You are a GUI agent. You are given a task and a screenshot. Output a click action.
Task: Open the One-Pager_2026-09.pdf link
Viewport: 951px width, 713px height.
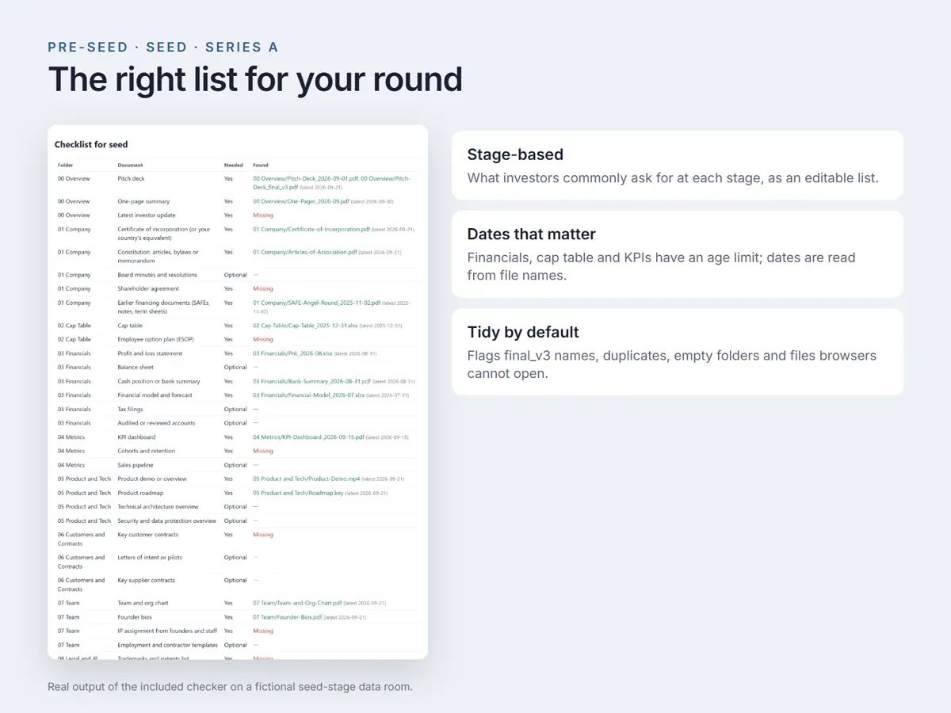[x=301, y=201]
